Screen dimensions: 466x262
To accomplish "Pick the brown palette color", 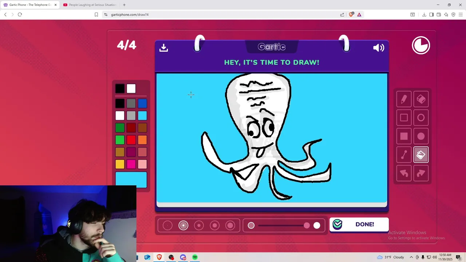I will tap(142, 128).
